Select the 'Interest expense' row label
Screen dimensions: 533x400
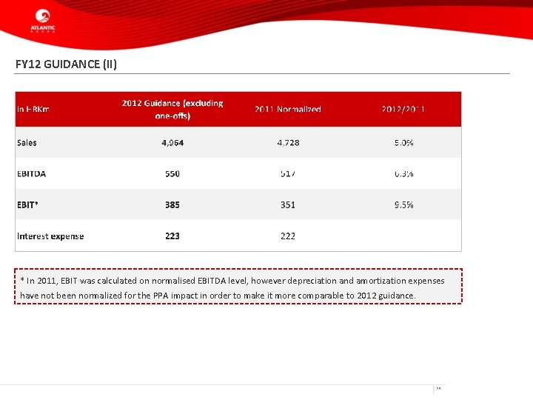[50, 236]
